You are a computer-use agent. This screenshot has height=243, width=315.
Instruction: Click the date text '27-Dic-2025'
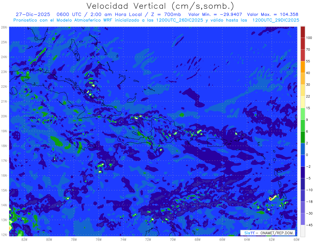click(x=33, y=14)
